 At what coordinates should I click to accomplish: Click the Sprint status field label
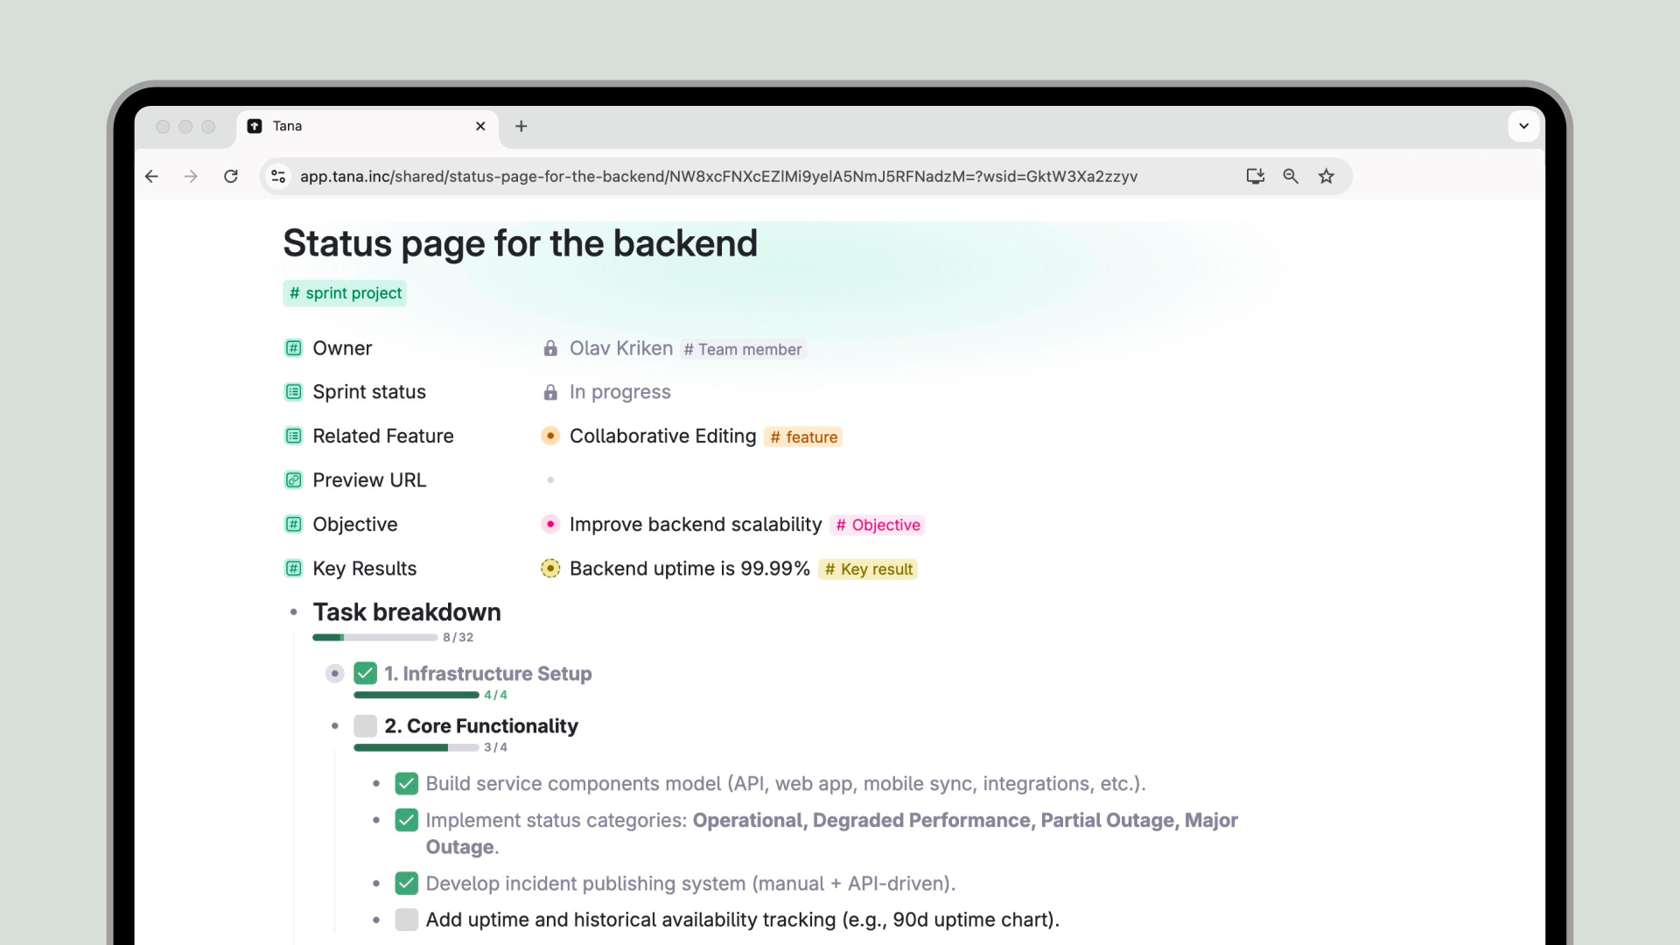369,392
